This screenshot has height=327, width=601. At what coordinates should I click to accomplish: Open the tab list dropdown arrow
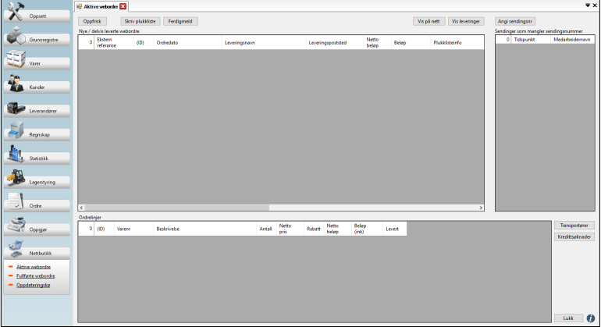point(586,5)
